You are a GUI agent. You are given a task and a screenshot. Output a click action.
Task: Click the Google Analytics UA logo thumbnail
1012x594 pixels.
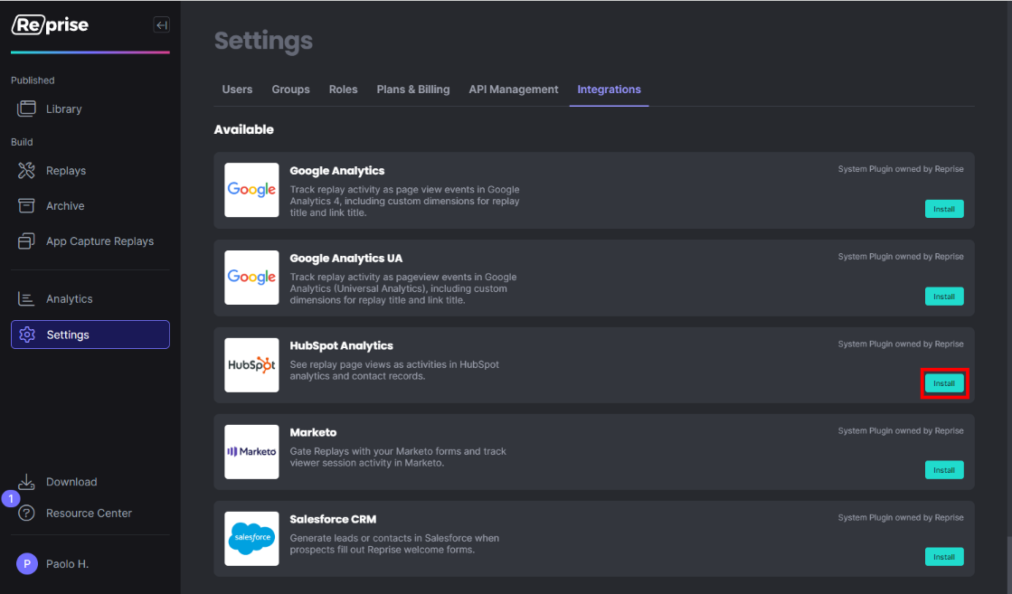(251, 278)
